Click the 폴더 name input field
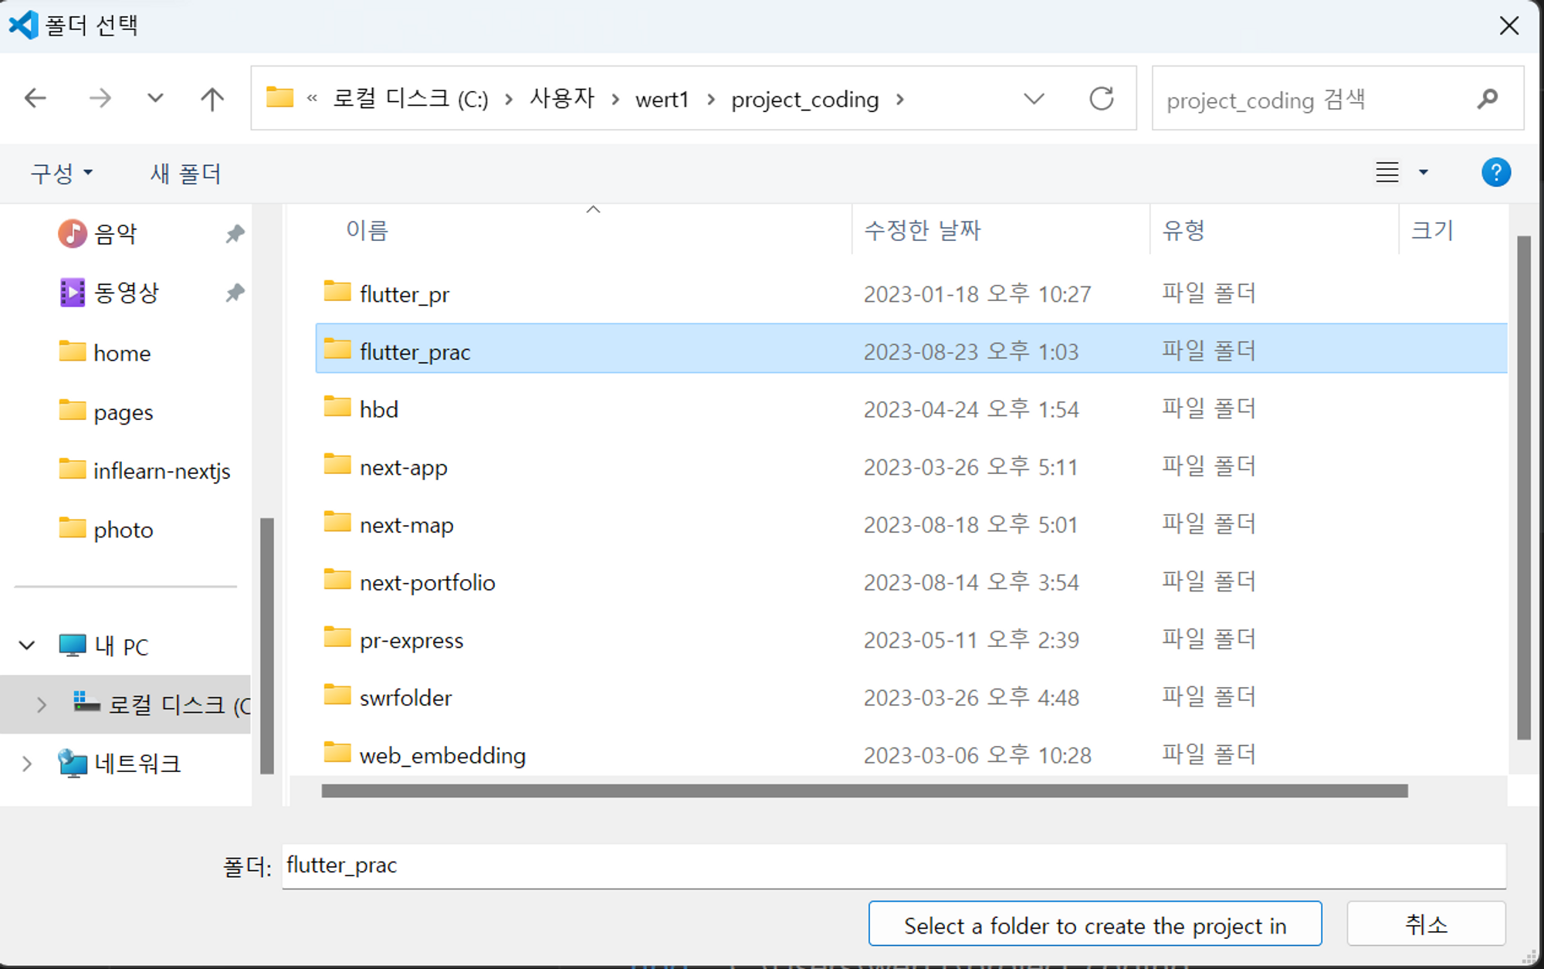The image size is (1544, 969). tap(894, 866)
